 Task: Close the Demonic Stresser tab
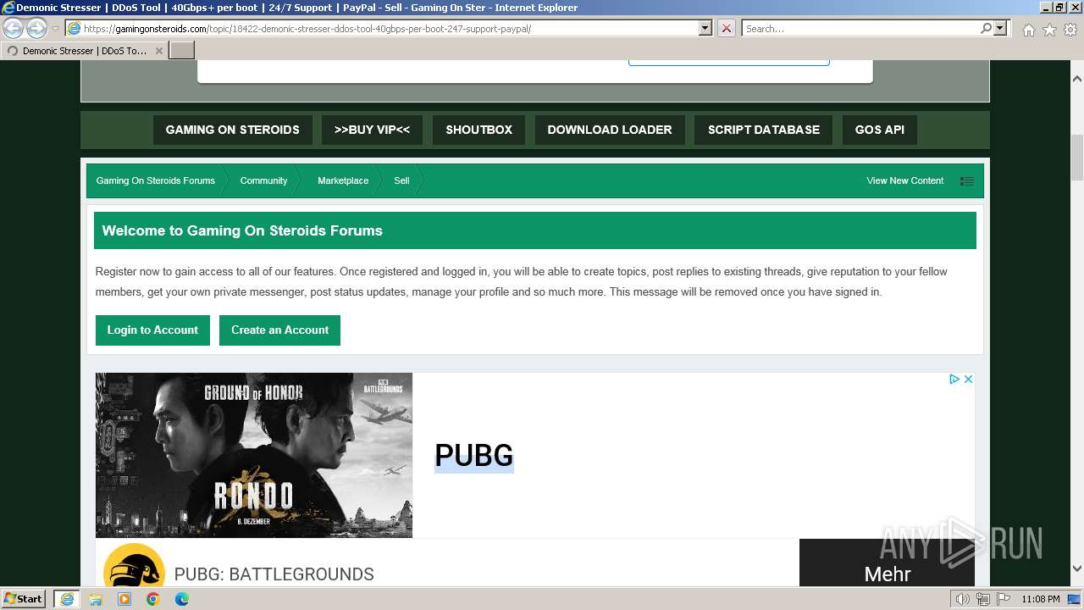158,51
